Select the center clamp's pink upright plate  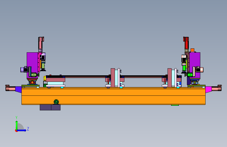(113, 78)
